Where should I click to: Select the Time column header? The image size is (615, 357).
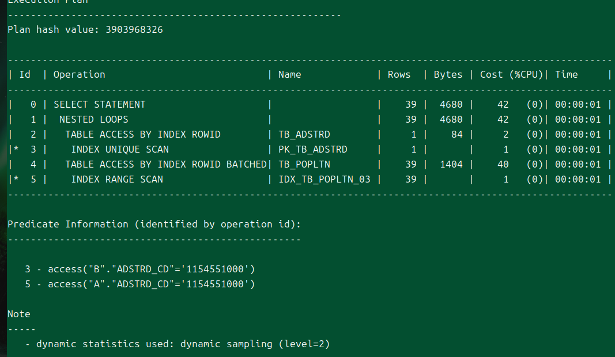click(566, 74)
